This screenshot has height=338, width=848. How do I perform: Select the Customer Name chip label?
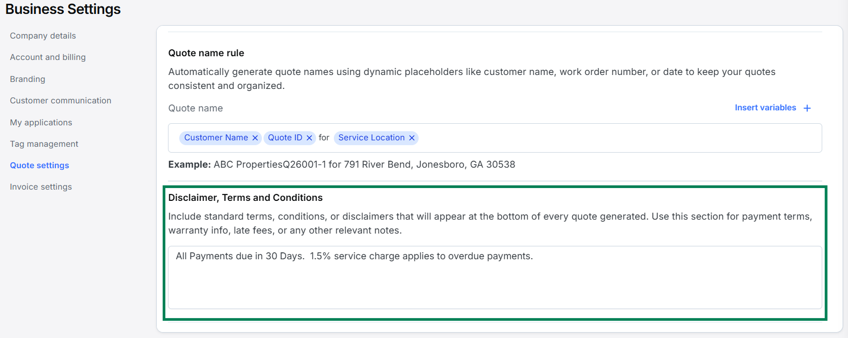216,138
